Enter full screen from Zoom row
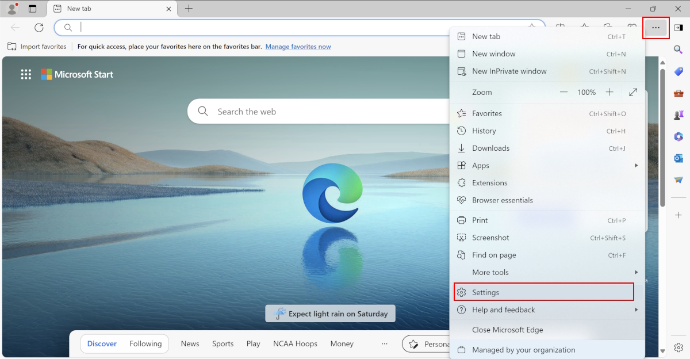Screen dimensions: 690x359 coord(633,92)
